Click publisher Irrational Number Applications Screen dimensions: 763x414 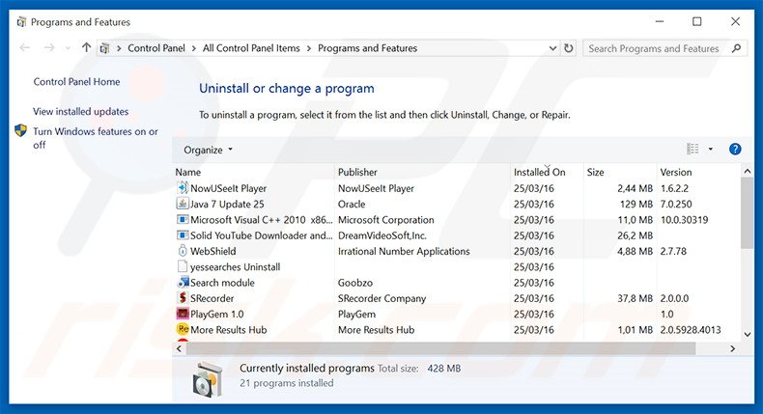coord(404,251)
